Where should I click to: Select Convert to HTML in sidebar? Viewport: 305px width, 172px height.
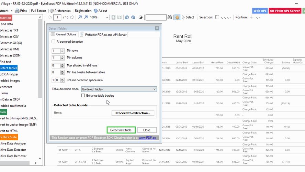coord(9,131)
